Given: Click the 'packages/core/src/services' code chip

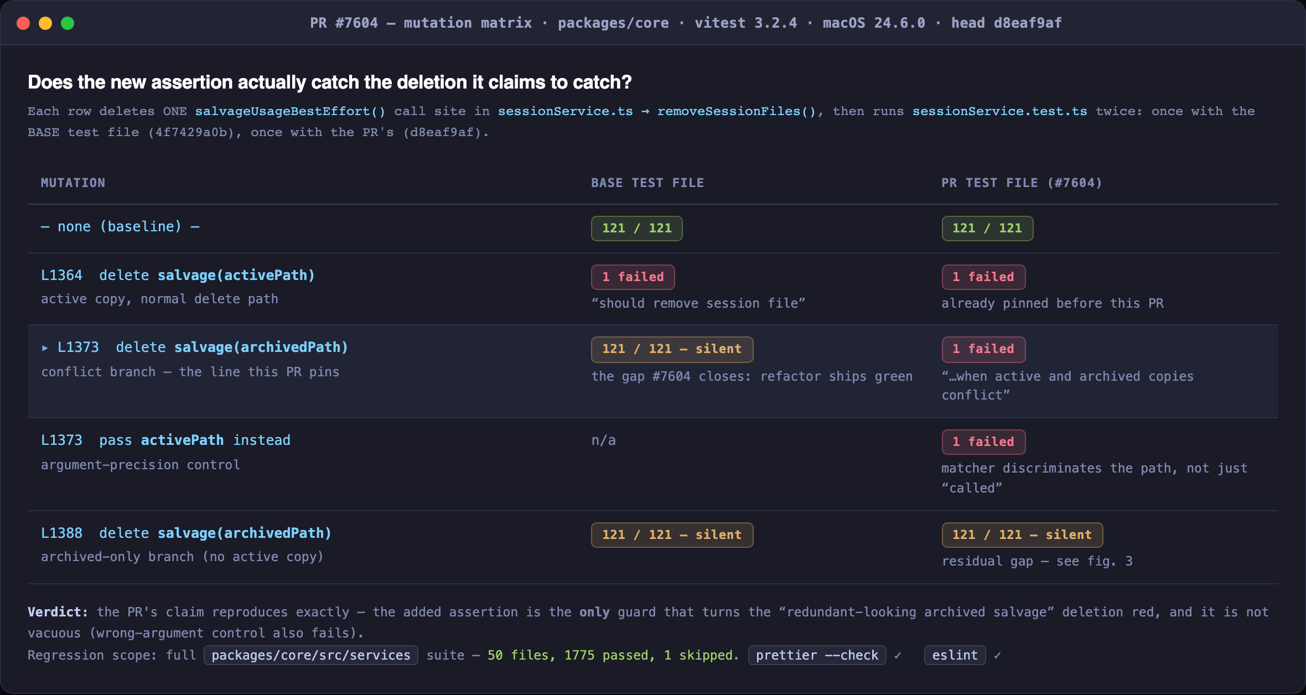Looking at the screenshot, I should [310, 655].
